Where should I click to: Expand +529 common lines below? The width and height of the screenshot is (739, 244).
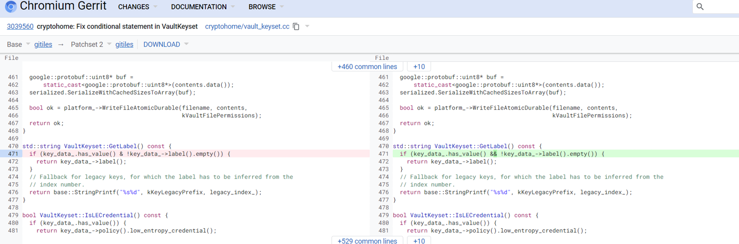(367, 240)
